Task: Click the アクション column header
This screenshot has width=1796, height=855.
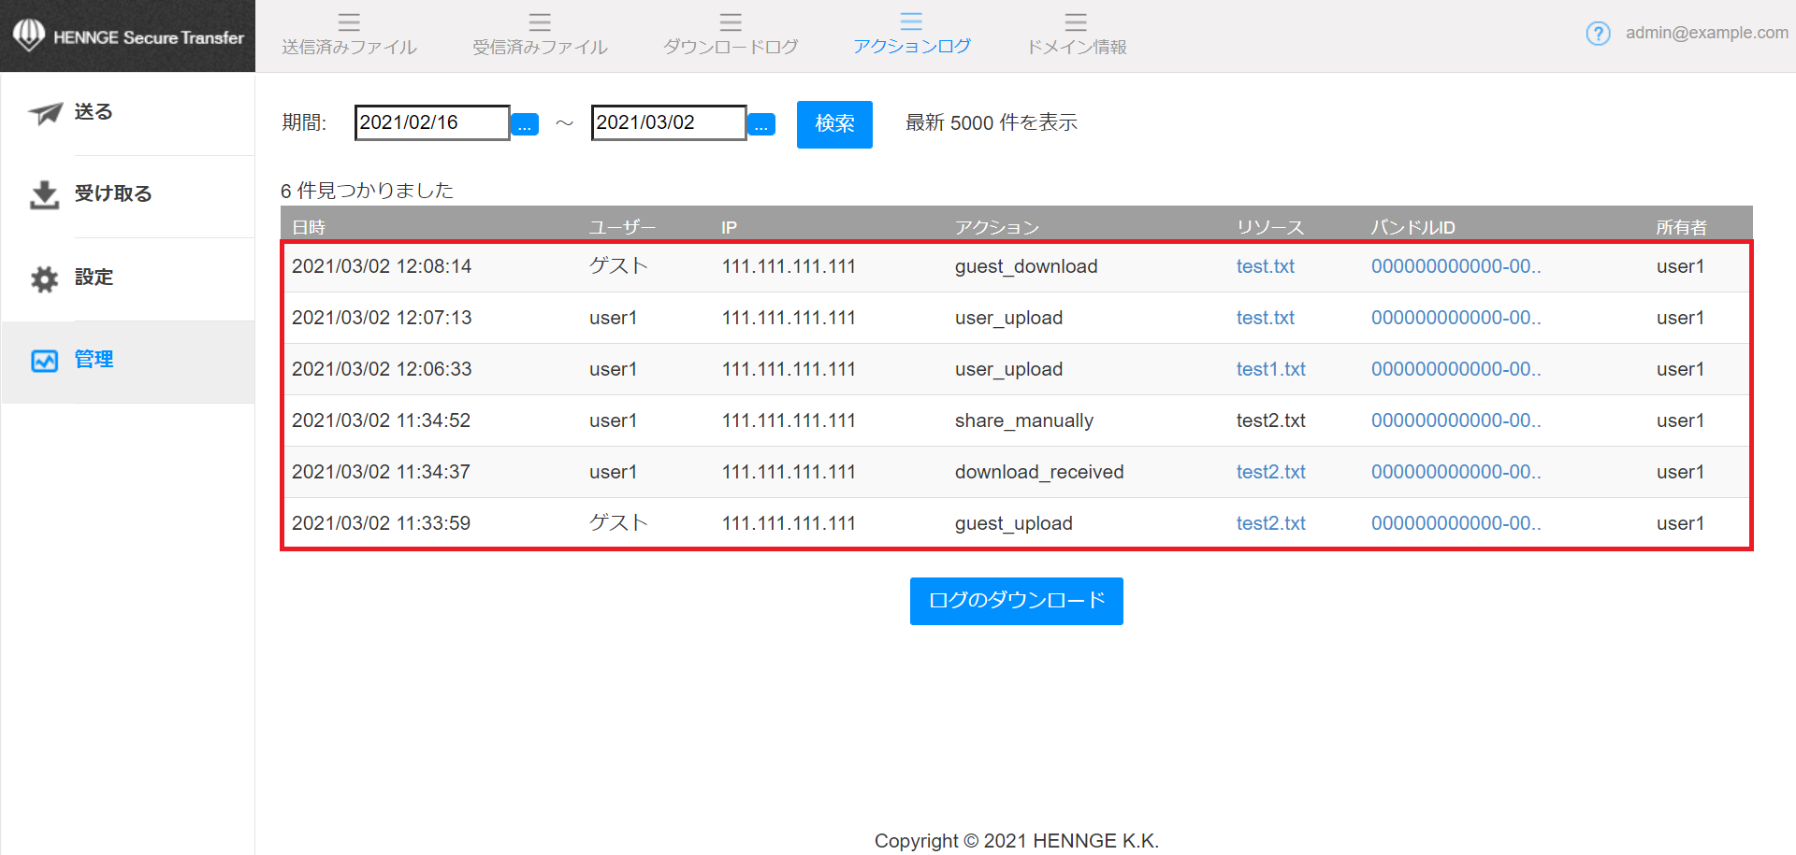Action: coord(997,227)
